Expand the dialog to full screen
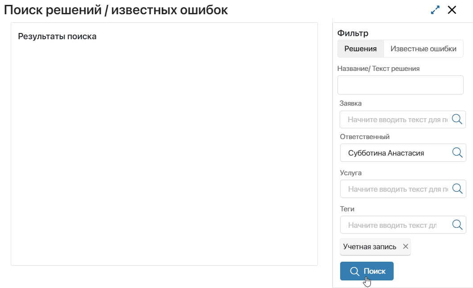 [x=435, y=10]
